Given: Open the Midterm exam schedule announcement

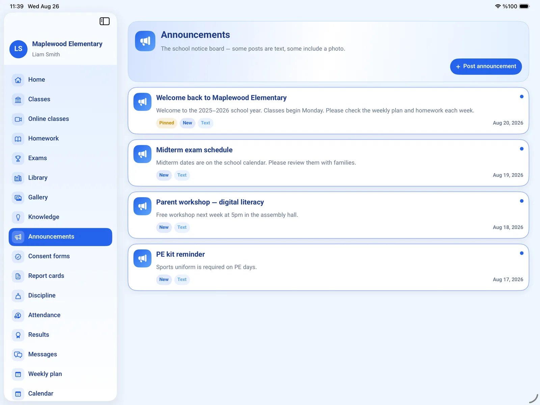Looking at the screenshot, I should [x=328, y=163].
